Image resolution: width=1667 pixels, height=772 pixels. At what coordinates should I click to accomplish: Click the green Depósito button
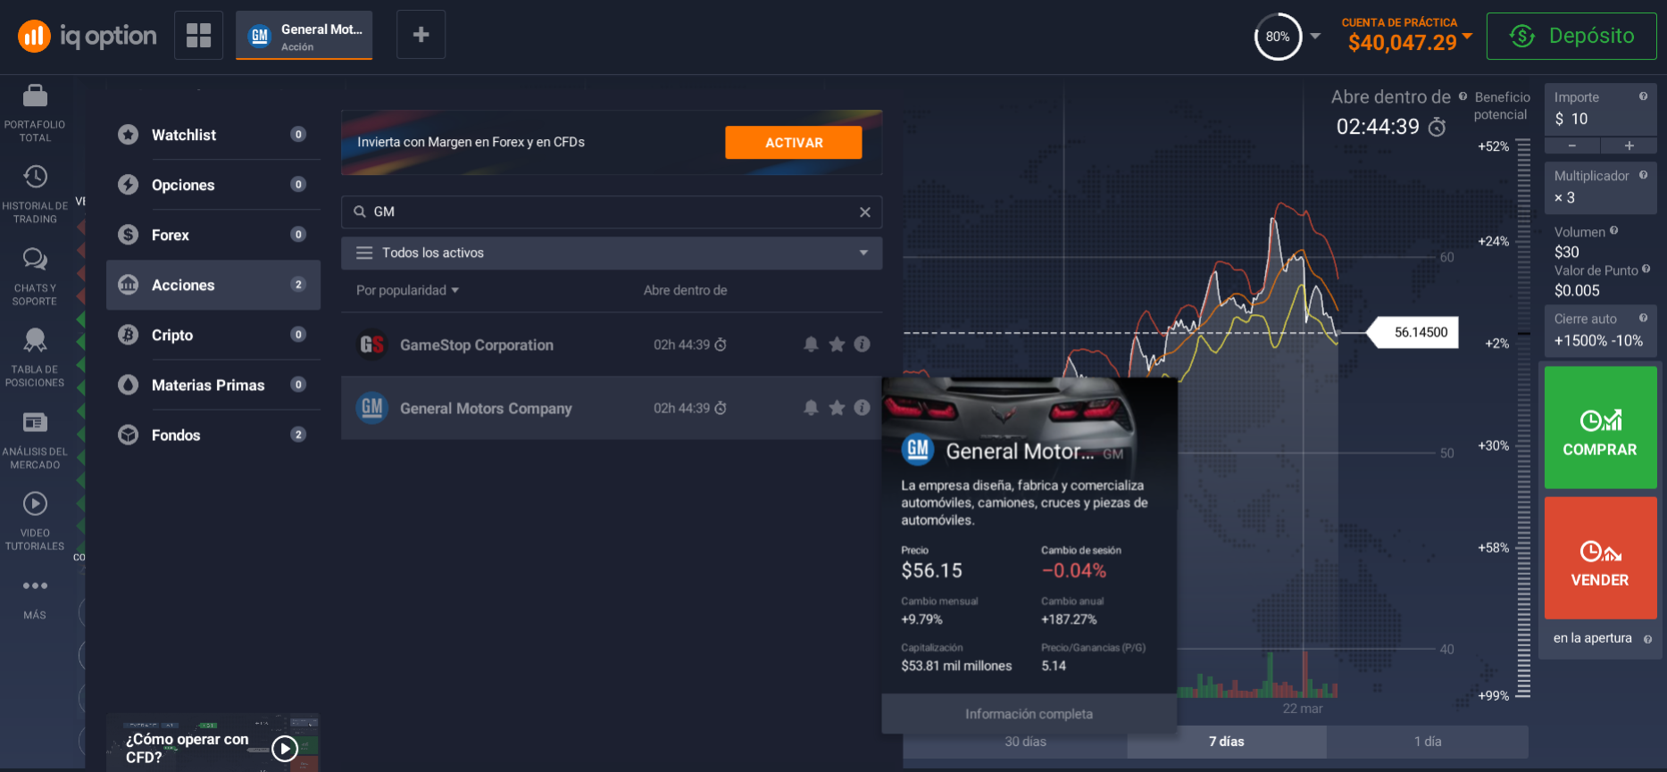pyautogui.click(x=1571, y=36)
